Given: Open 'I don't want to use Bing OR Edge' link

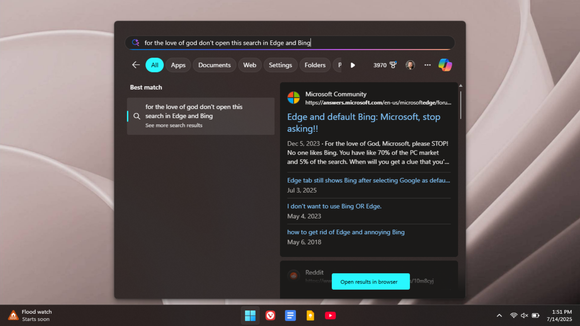Looking at the screenshot, I should pos(334,206).
